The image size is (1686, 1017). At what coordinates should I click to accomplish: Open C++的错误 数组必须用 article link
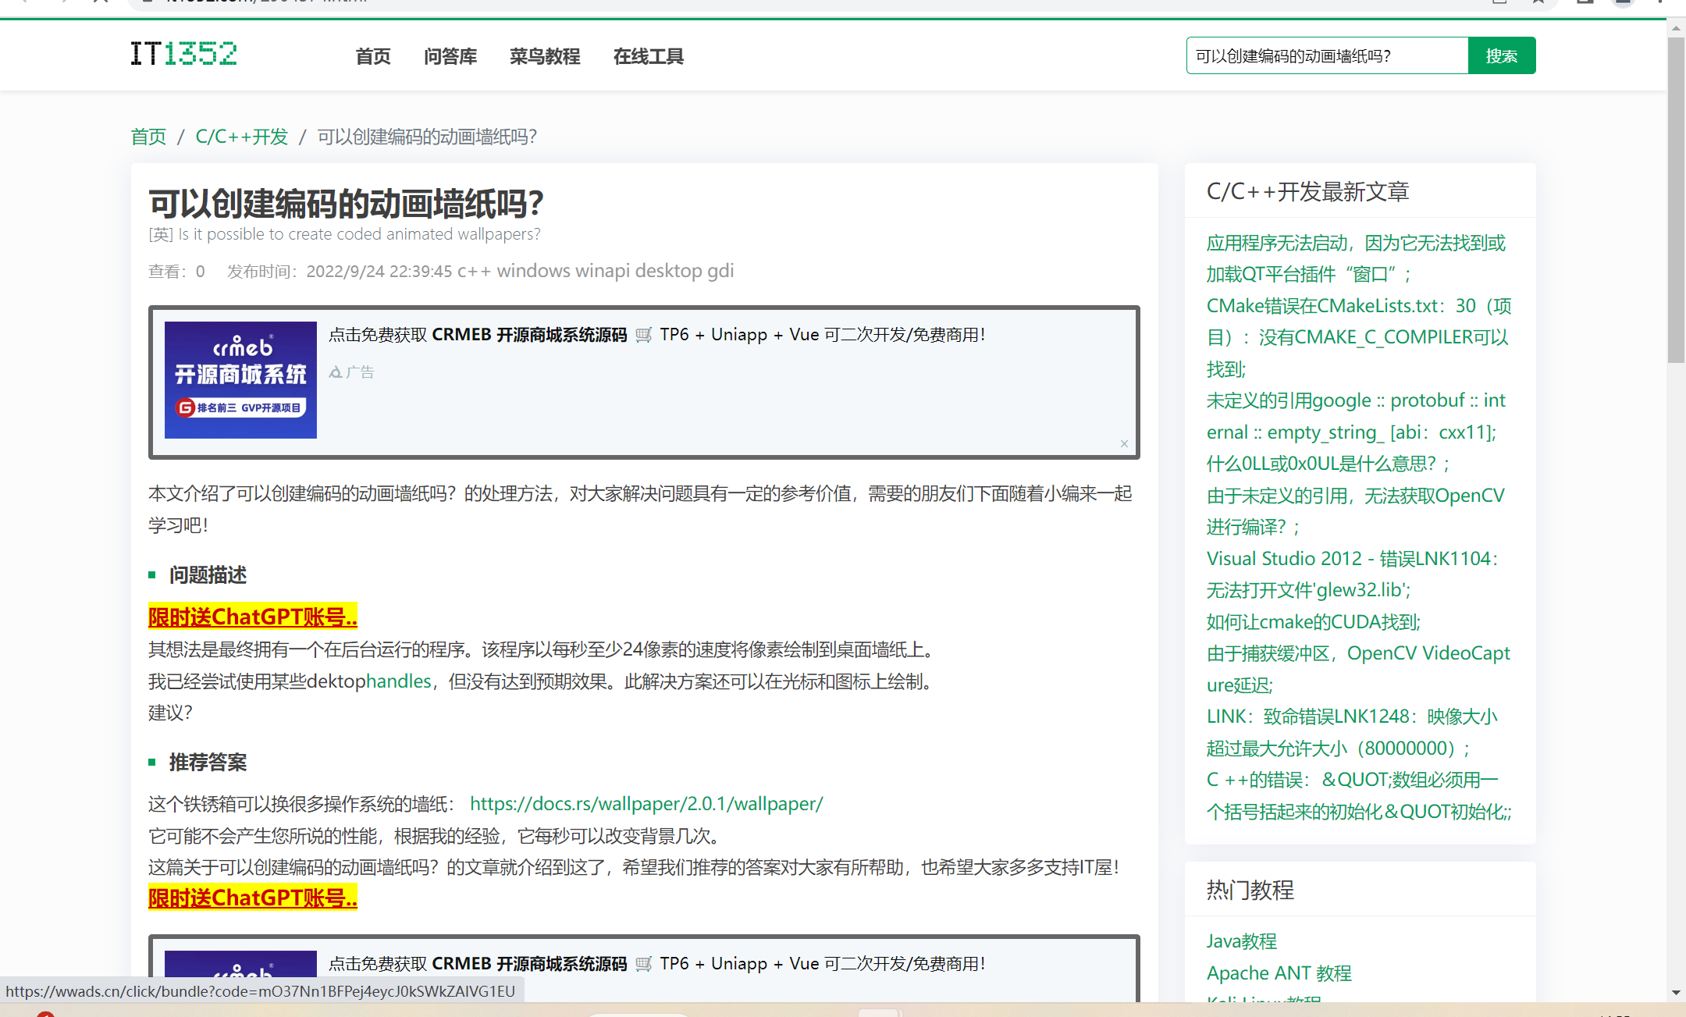[x=1359, y=795]
